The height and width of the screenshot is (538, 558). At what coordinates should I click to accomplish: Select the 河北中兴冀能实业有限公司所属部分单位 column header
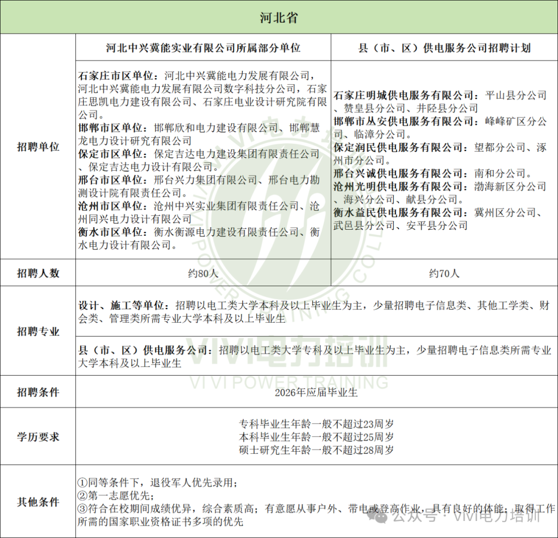203,48
